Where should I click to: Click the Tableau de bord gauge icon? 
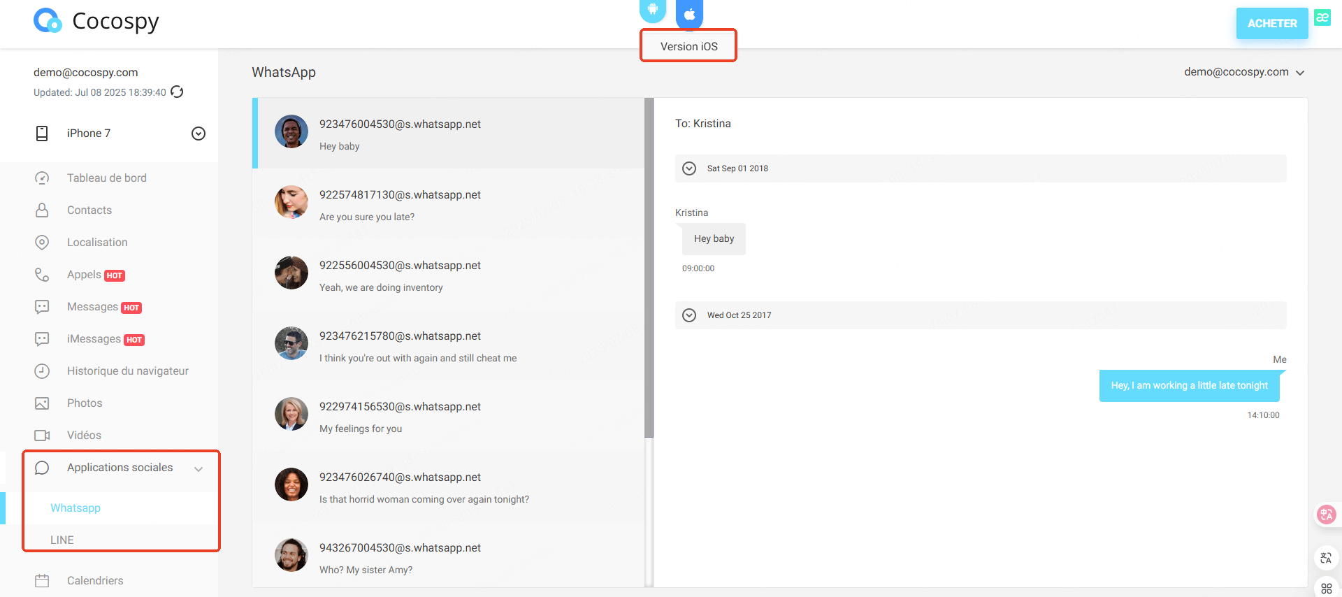click(x=42, y=178)
